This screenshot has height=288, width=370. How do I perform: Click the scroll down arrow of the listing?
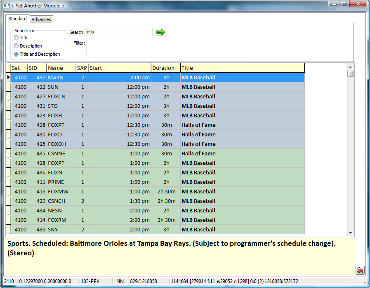(x=351, y=233)
